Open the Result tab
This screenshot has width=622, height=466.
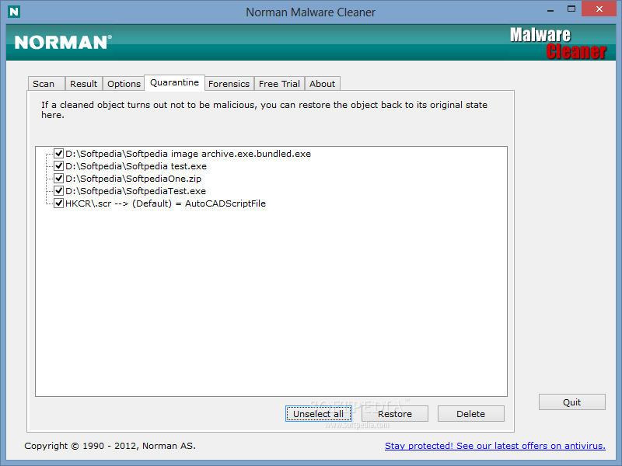(84, 84)
